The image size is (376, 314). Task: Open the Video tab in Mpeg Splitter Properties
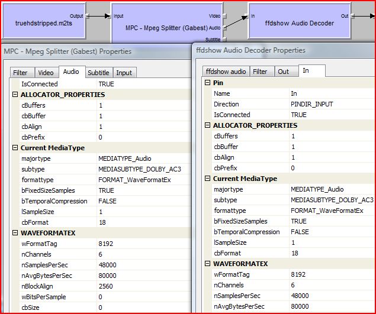click(x=46, y=73)
